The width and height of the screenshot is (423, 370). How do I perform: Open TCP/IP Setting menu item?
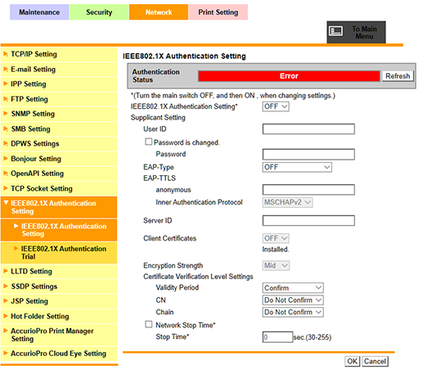pos(59,54)
